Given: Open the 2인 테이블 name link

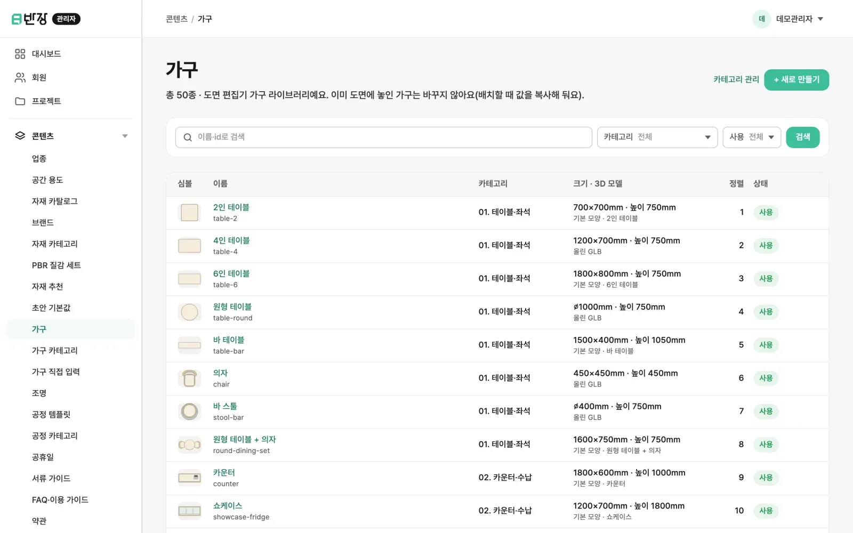Looking at the screenshot, I should point(231,207).
